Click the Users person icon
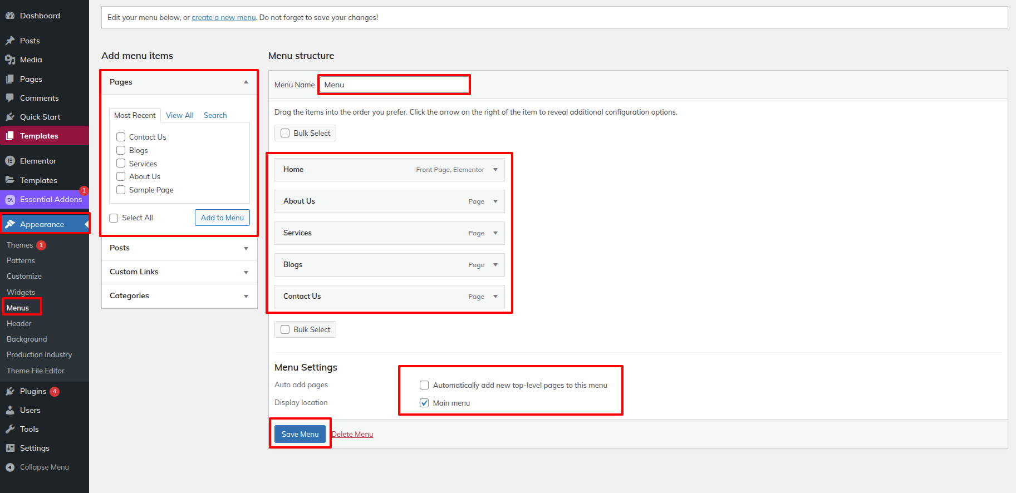Image resolution: width=1016 pixels, height=493 pixels. (x=10, y=410)
